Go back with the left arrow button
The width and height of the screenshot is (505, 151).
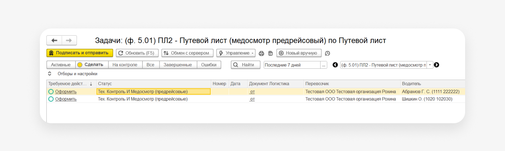54,41
